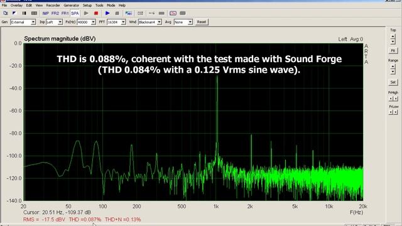Image resolution: width=402 pixels, height=226 pixels.
Task: Decrease the Range with down arrow
Action: click(393, 72)
